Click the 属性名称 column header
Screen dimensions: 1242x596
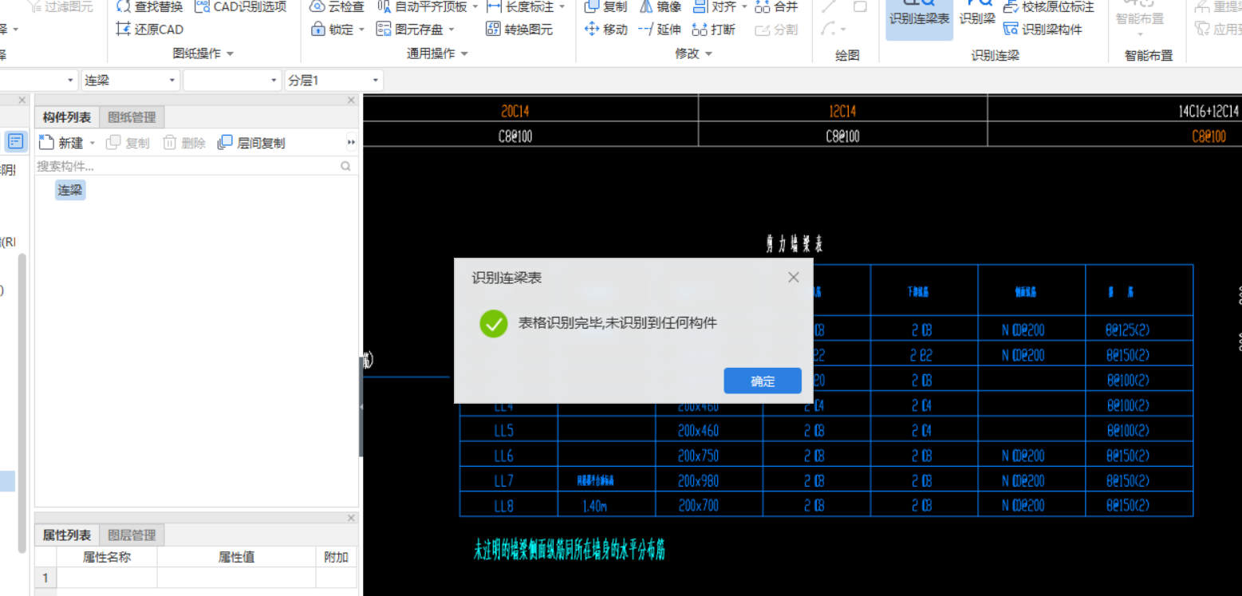pyautogui.click(x=107, y=557)
